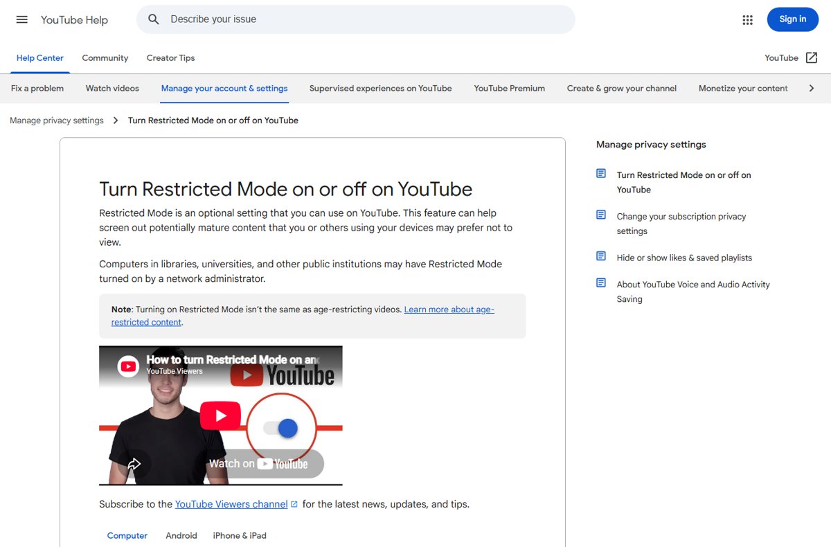
Task: Click the YouTube external link icon
Action: click(812, 58)
